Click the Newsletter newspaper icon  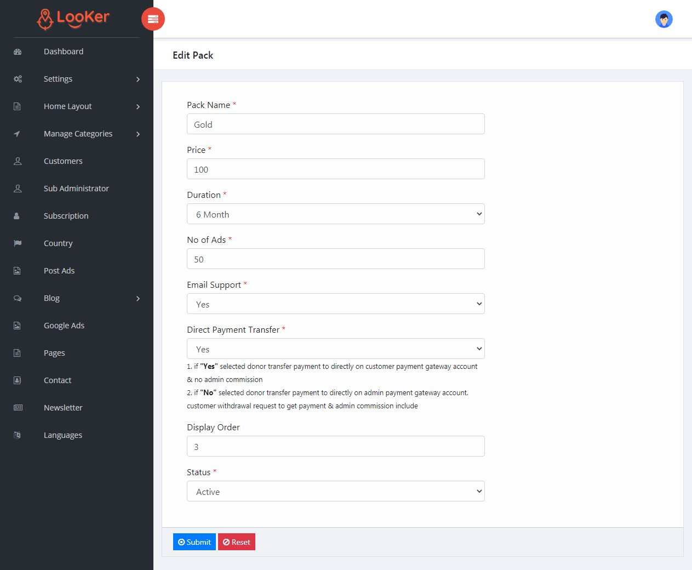[18, 408]
